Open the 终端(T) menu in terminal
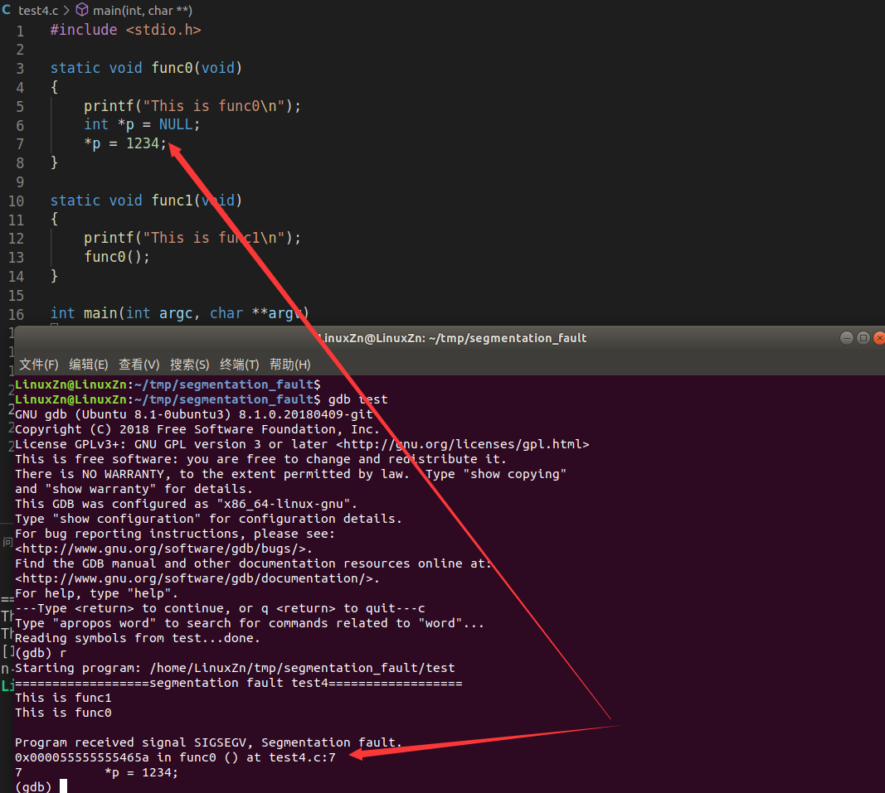The image size is (885, 793). (240, 365)
